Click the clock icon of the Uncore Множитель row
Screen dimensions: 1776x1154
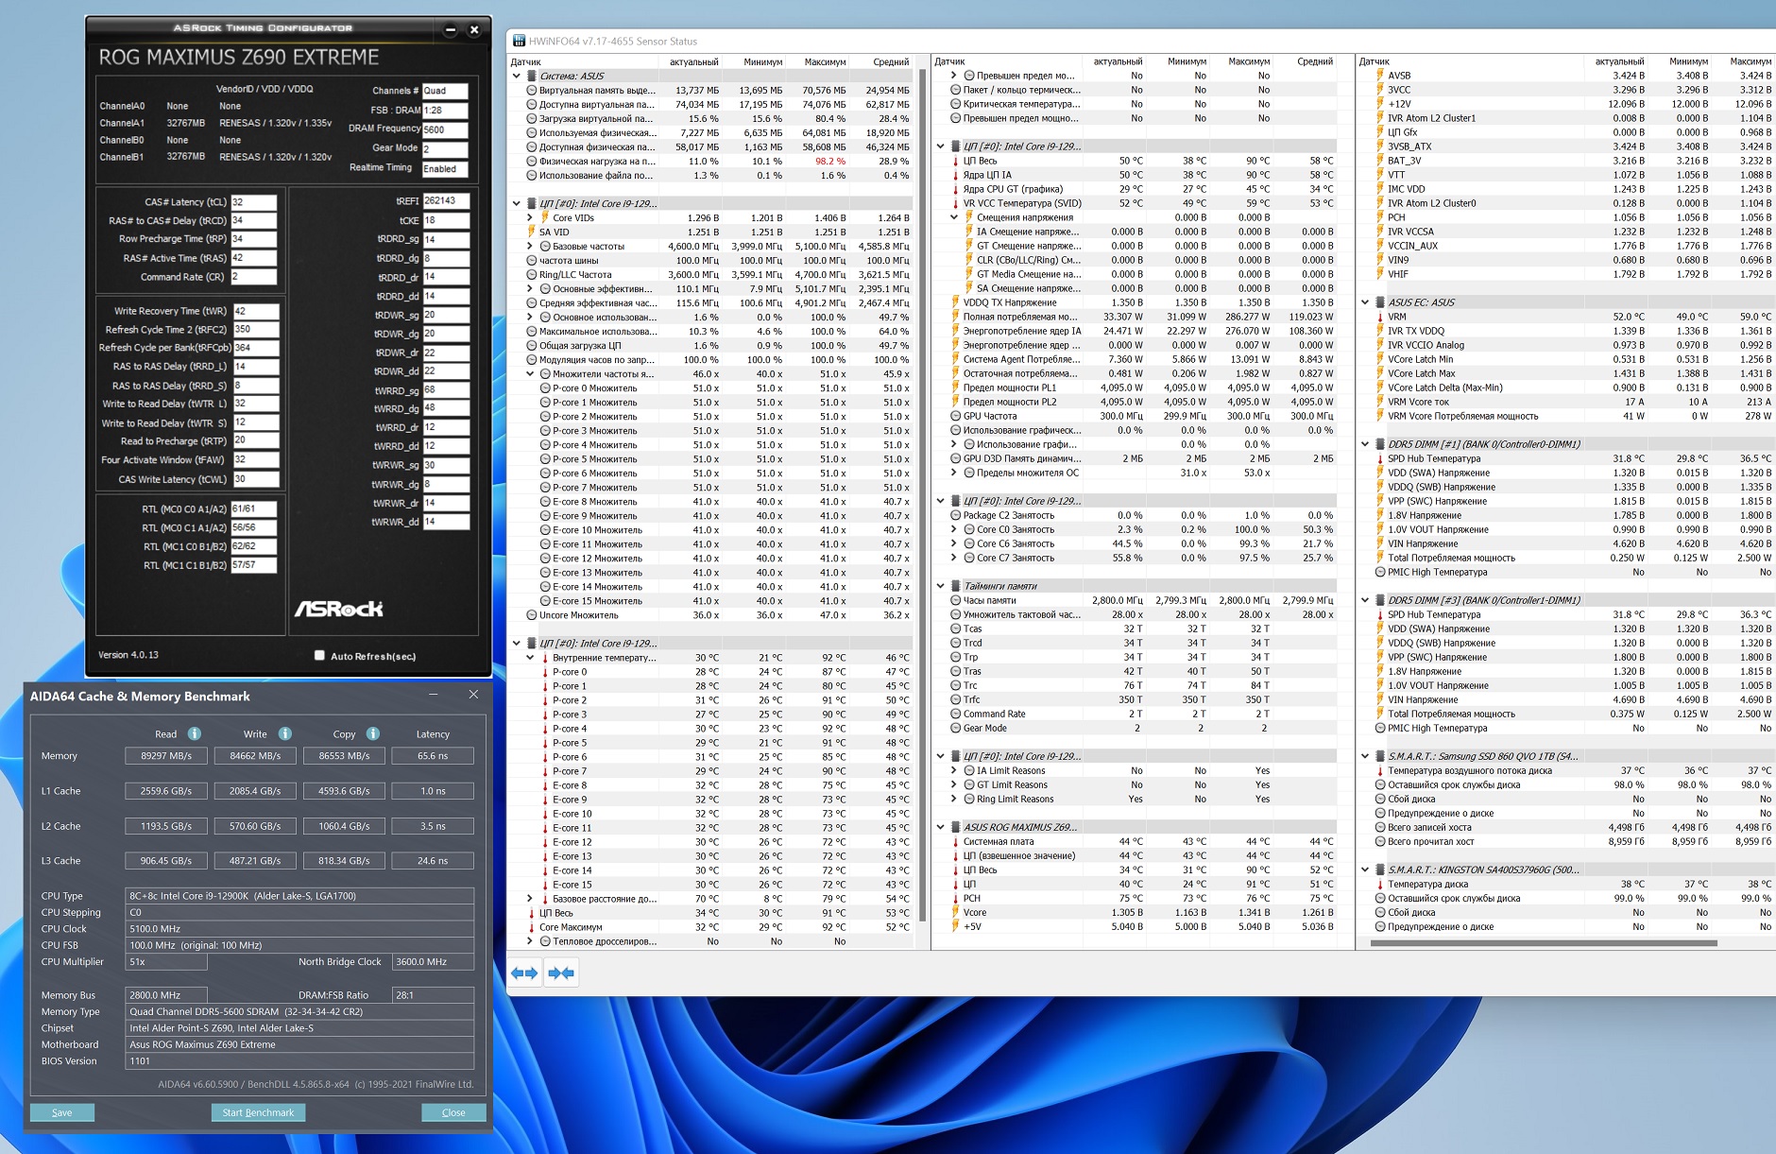point(531,615)
